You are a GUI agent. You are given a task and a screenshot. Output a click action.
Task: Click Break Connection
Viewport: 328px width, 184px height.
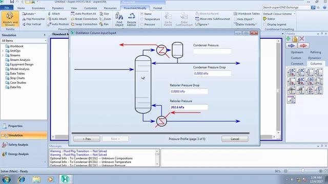pos(84,19)
